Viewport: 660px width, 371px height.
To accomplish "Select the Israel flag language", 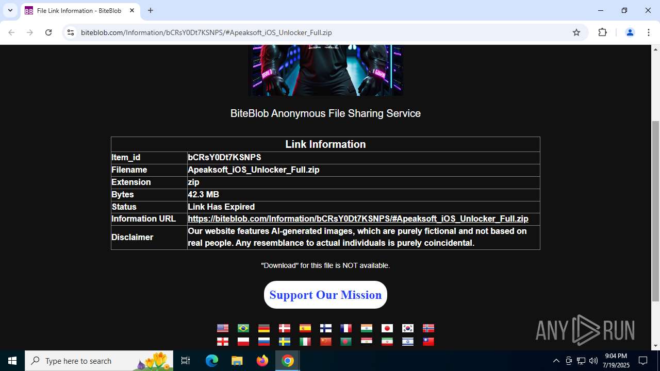I will tap(408, 342).
